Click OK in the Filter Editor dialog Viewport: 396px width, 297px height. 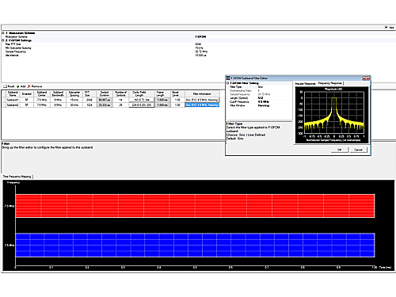coord(340,150)
